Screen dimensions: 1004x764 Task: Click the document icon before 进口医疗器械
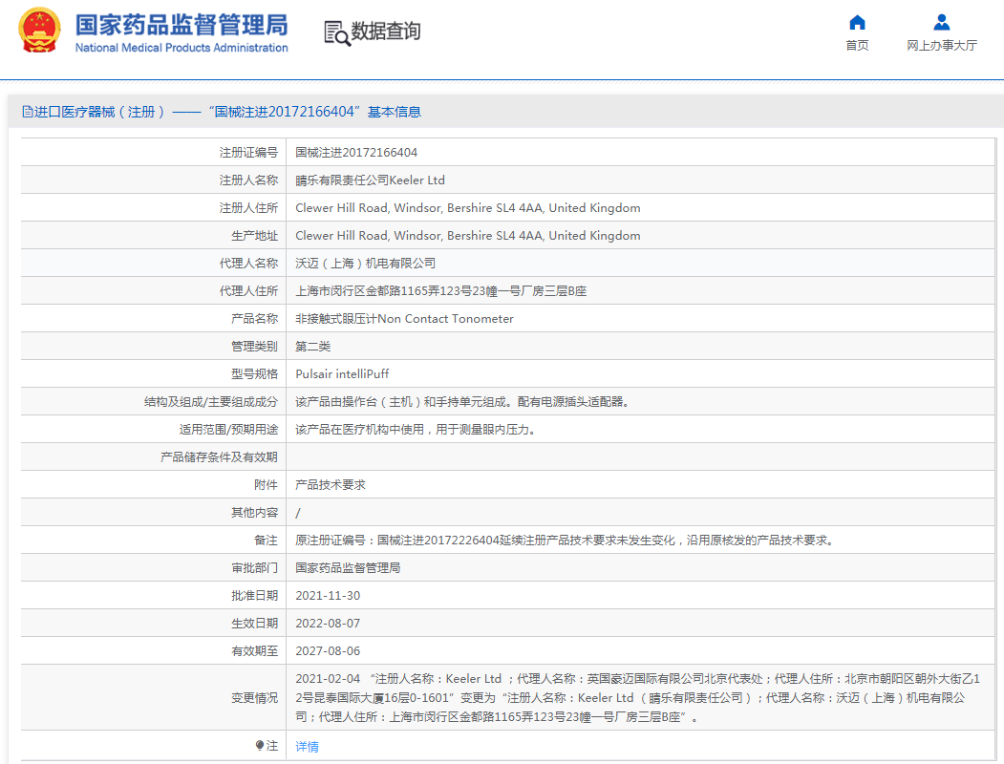[x=28, y=112]
